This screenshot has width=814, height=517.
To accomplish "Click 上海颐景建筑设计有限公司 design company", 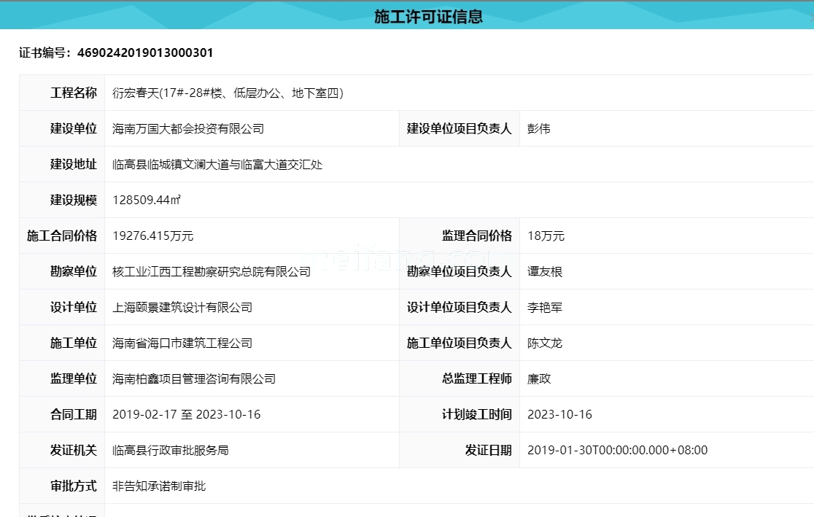I will 182,307.
